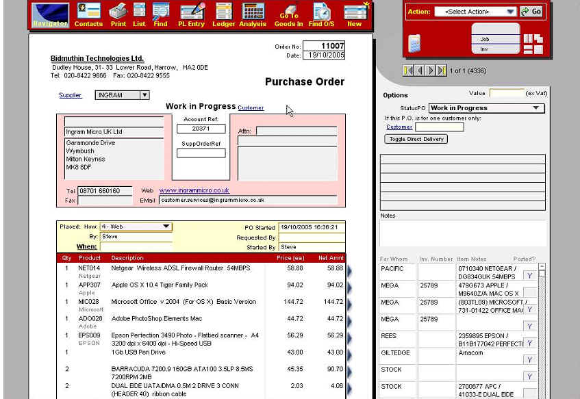Click the Epson Perfection 3490 description

pyautogui.click(x=185, y=339)
